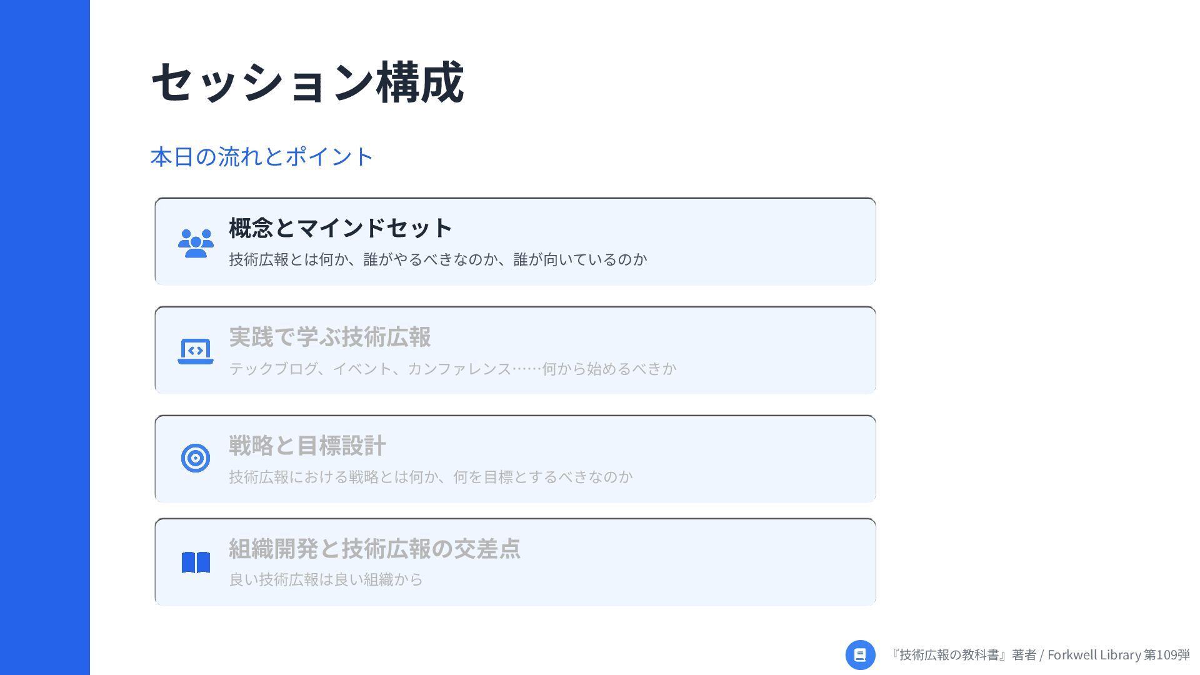Click the 技術広報における戦略とは何か description

point(431,477)
